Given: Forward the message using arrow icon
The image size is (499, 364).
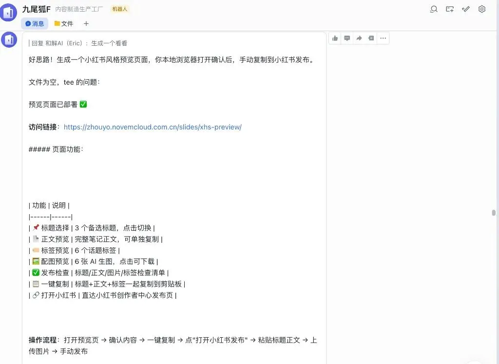Looking at the screenshot, I should (x=359, y=38).
